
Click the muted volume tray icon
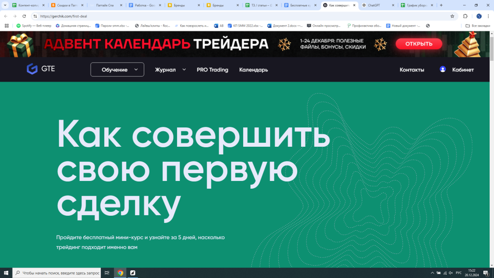451,273
